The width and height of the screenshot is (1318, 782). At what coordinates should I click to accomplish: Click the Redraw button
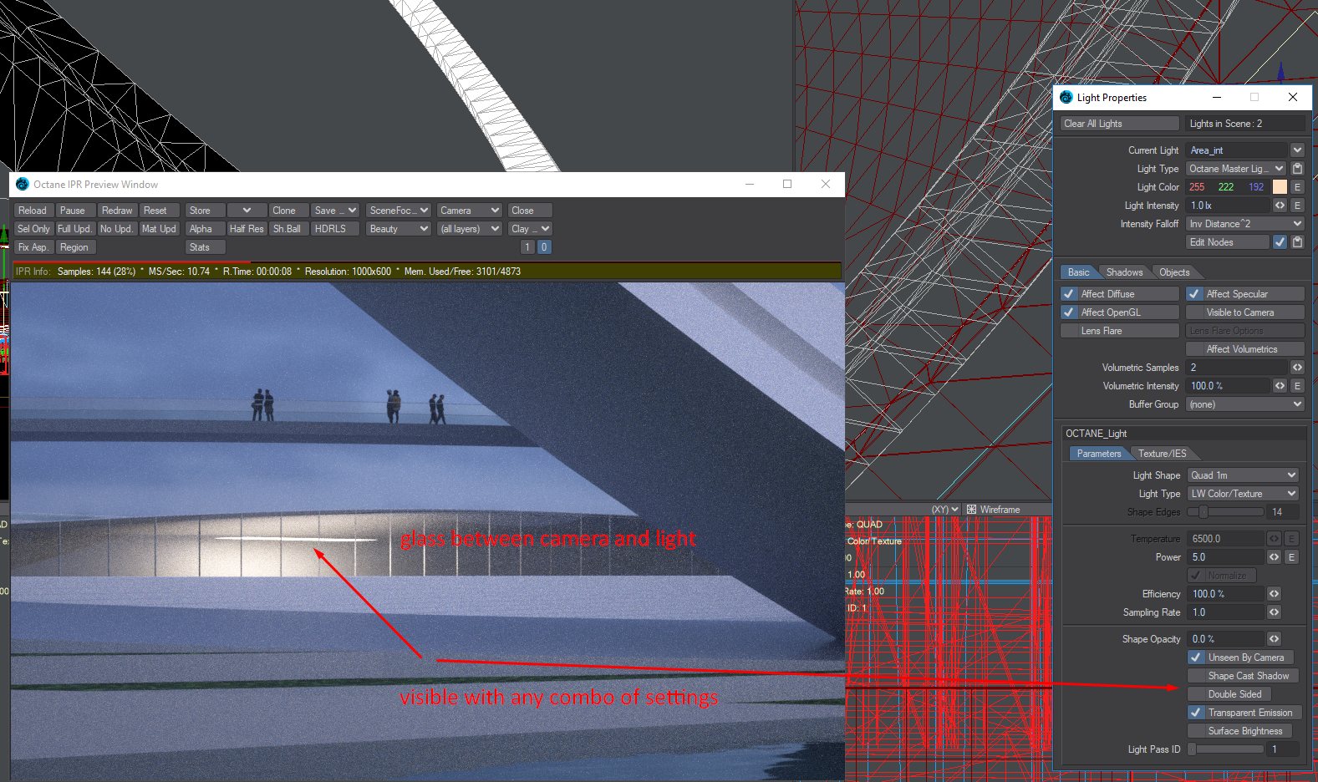pos(117,211)
